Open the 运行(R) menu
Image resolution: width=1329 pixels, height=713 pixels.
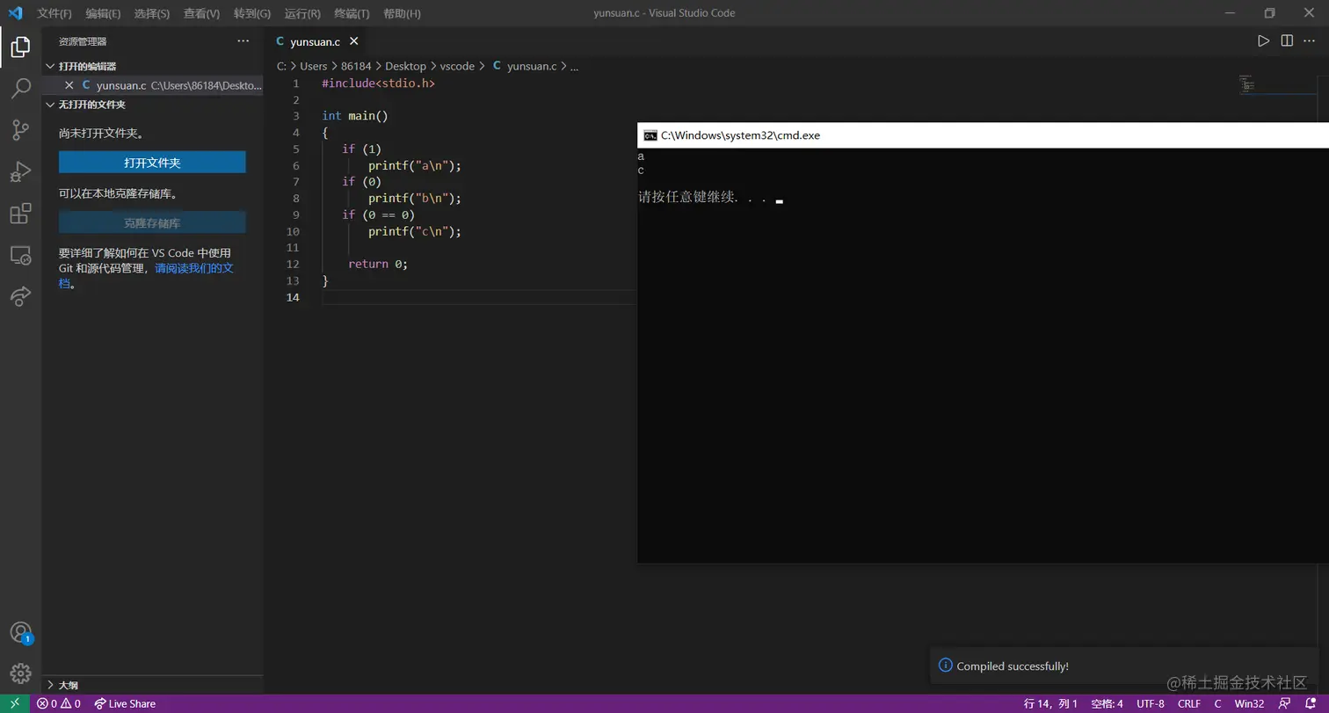pos(303,13)
